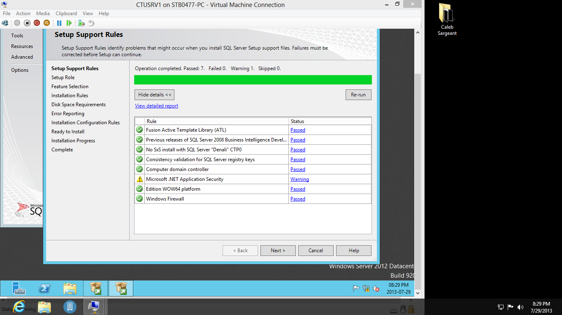
Task: Click the warning icon beside .NET Application Security
Action: 140,179
